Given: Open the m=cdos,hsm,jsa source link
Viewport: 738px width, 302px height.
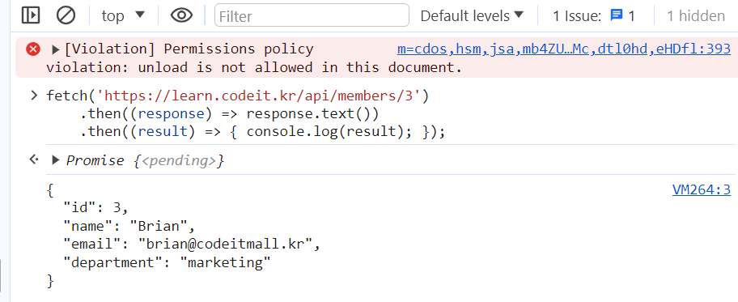Looking at the screenshot, I should coord(564,49).
